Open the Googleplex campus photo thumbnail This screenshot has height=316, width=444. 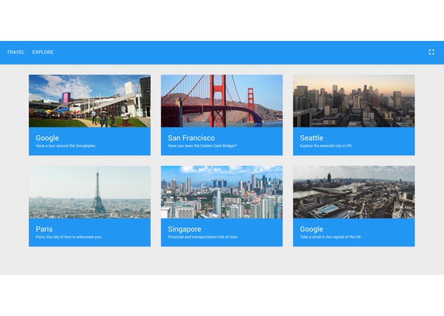pos(89,101)
